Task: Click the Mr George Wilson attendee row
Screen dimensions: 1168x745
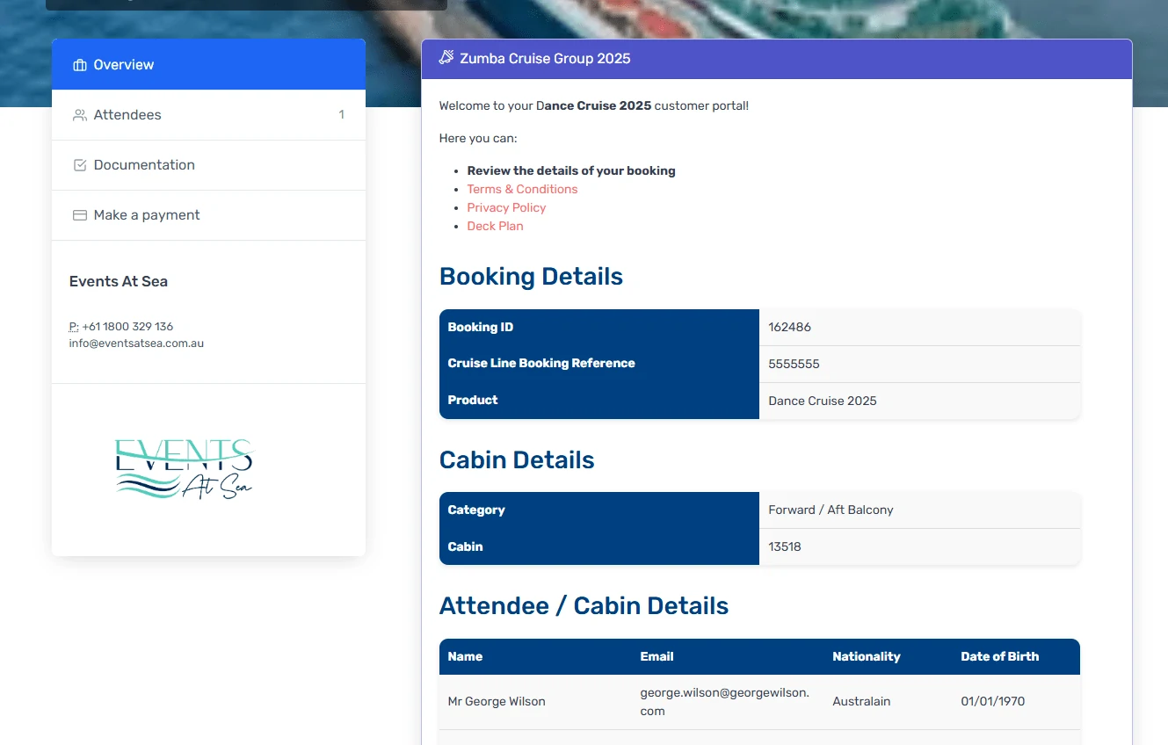Action: pos(497,701)
